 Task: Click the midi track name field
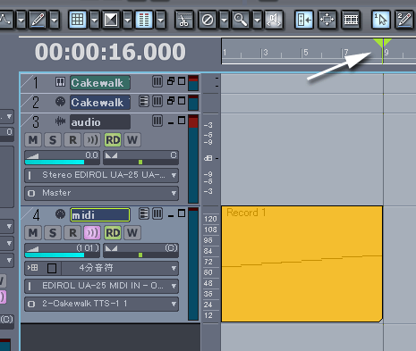(100, 215)
